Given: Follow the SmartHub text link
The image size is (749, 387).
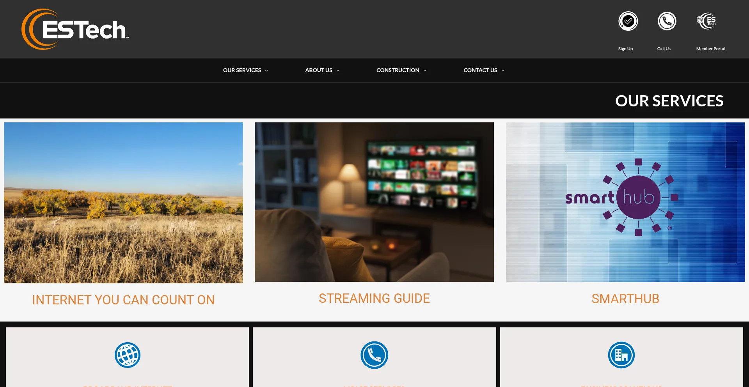Looking at the screenshot, I should pyautogui.click(x=625, y=299).
